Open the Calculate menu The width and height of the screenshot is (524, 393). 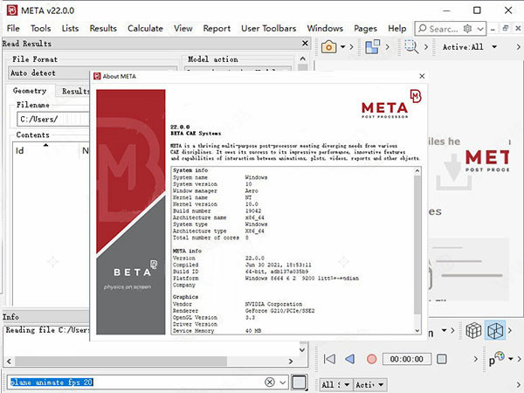145,28
